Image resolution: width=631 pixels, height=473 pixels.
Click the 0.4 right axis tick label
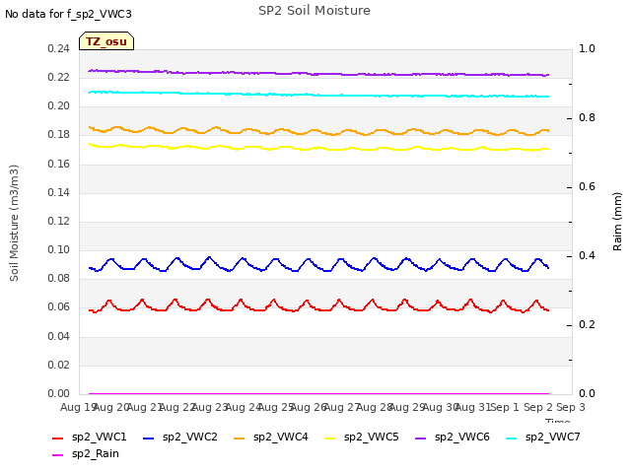[587, 256]
